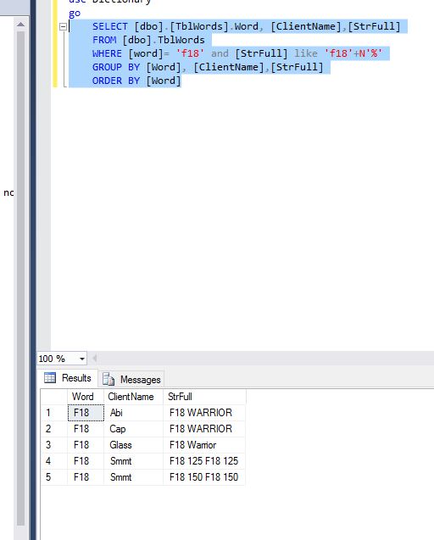
Task: Open the 100 % zoom dropdown
Action: pos(82,359)
